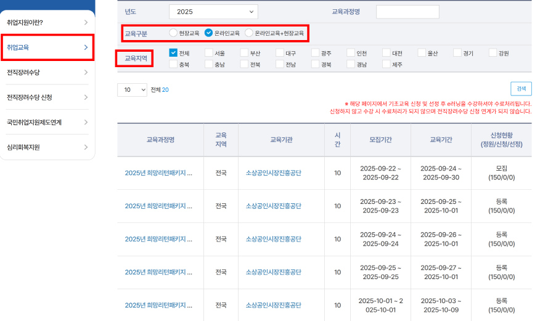Open the 전직장려수당 sidebar menu
Screen dimensions: 540x321
pos(47,73)
